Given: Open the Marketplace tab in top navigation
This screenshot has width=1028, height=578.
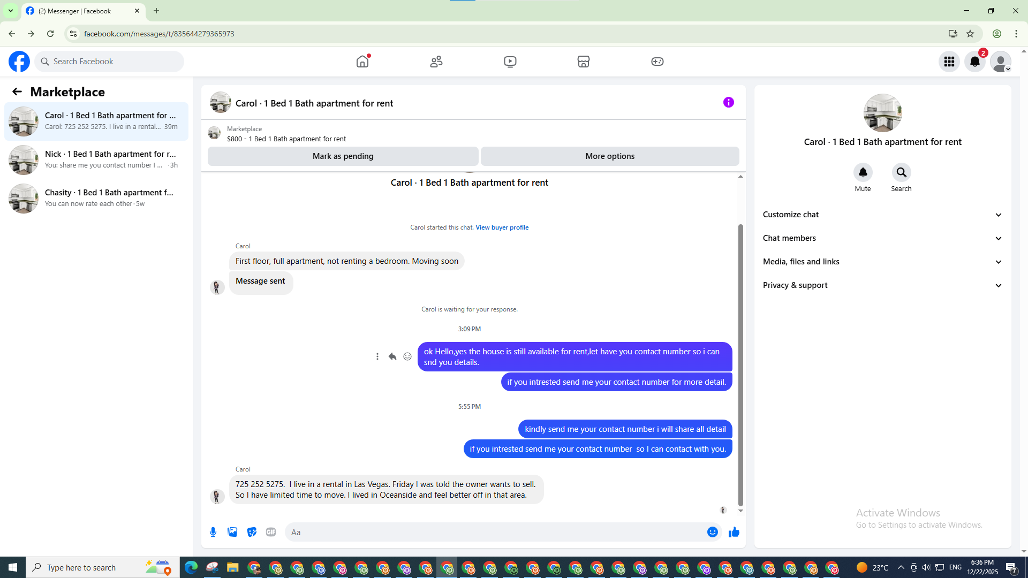Looking at the screenshot, I should point(584,62).
